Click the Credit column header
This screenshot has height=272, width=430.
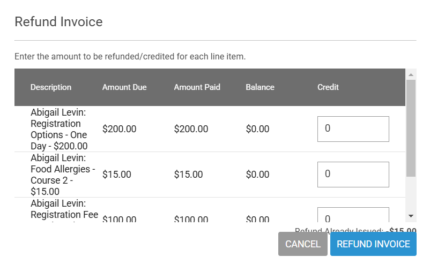[x=328, y=87]
